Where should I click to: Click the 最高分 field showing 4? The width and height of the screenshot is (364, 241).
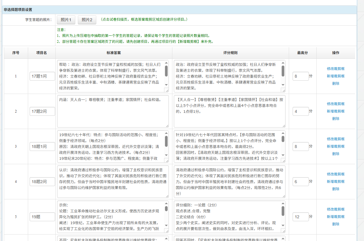tap(300, 111)
